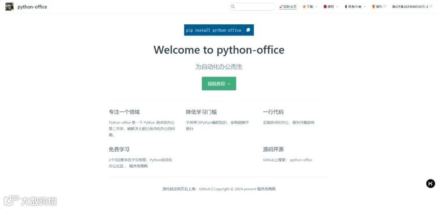Open the 福利 external link
438x209 pixels.
click(379, 7)
